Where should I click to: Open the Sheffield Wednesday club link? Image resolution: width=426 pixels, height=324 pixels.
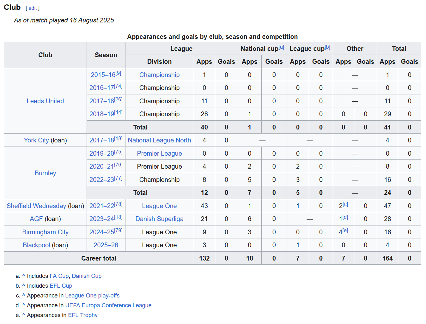36,206
